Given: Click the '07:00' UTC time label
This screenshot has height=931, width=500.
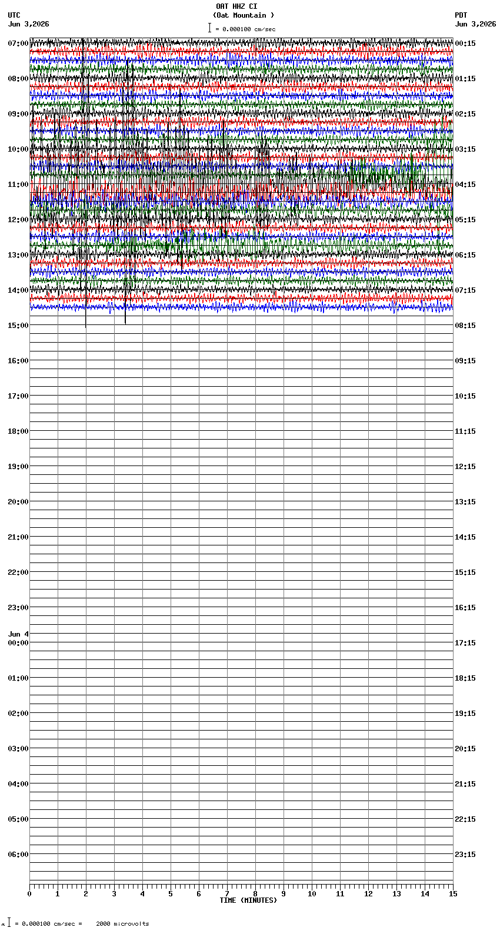Looking at the screenshot, I should [x=18, y=43].
